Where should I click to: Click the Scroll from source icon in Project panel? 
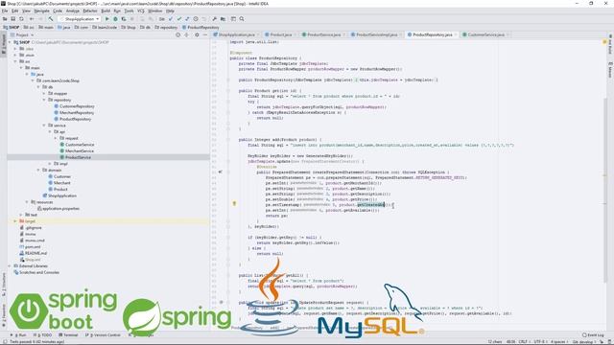coord(178,34)
